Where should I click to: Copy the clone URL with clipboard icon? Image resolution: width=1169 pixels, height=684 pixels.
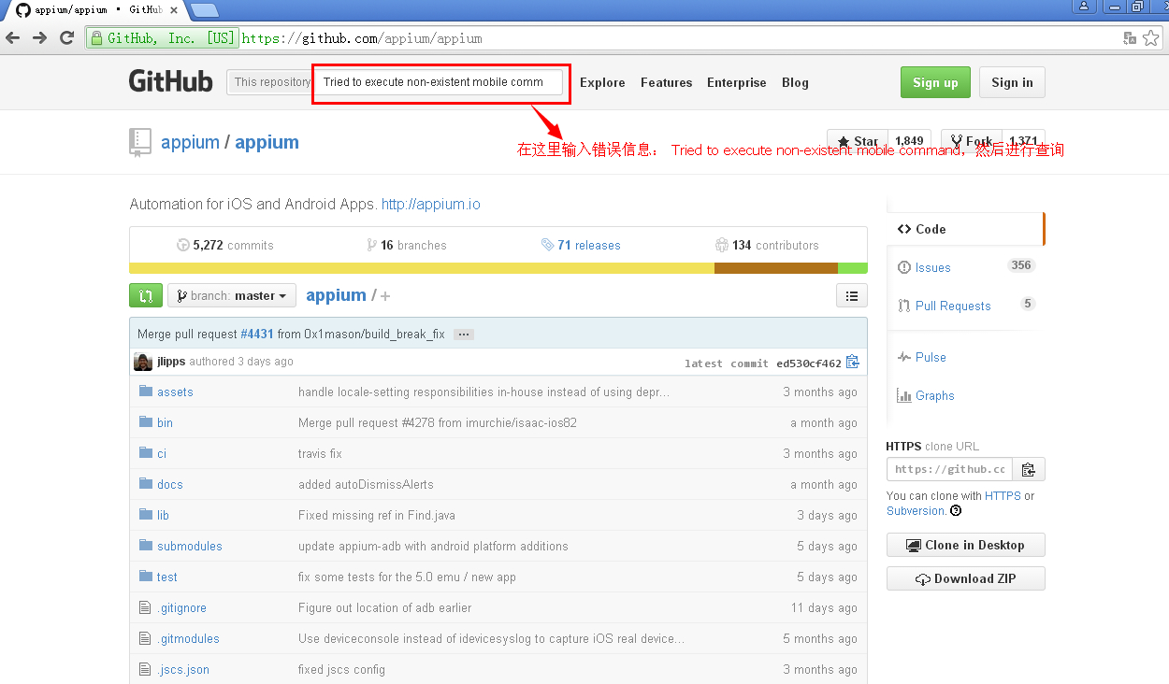click(1029, 469)
